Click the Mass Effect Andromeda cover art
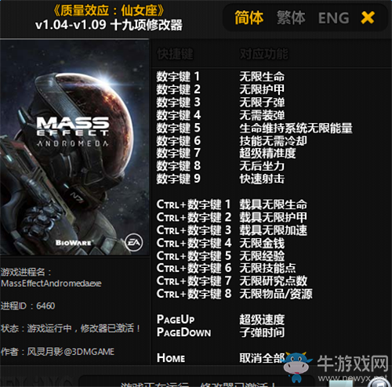 point(74,147)
